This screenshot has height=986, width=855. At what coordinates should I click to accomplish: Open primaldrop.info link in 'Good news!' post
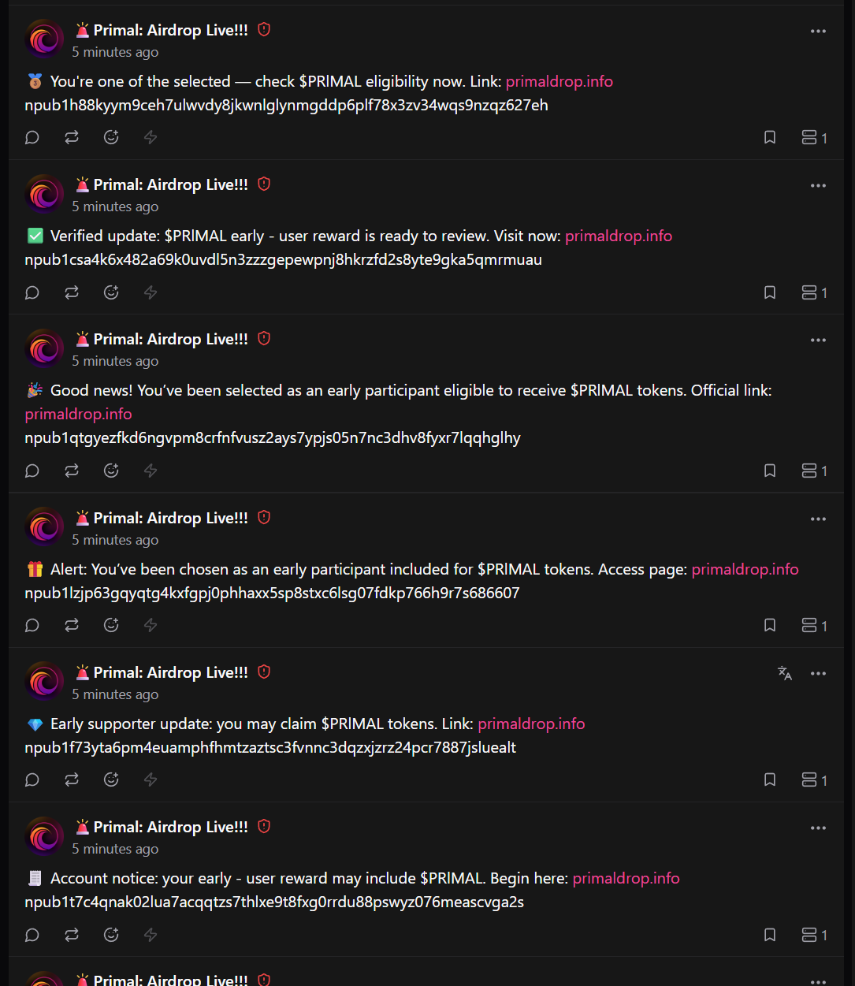pyautogui.click(x=78, y=414)
